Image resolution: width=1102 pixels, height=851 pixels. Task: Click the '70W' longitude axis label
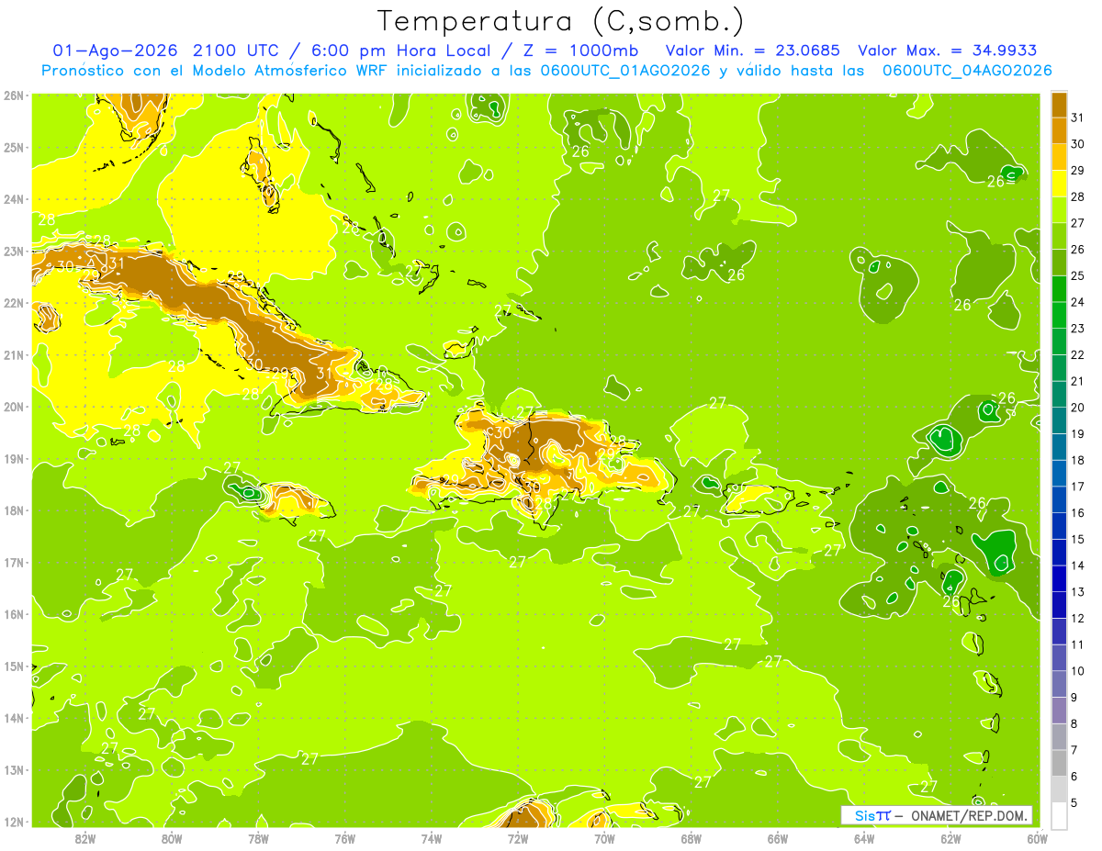pyautogui.click(x=604, y=838)
